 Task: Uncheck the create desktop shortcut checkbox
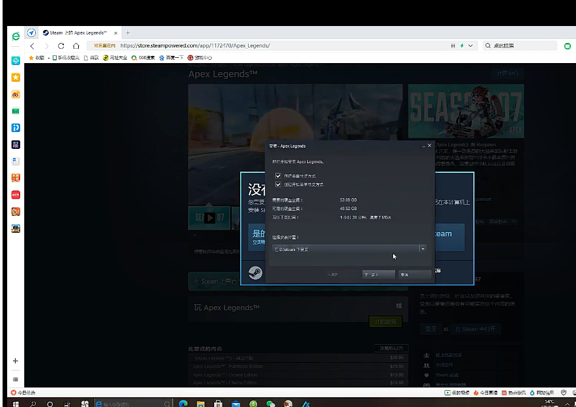tap(278, 176)
